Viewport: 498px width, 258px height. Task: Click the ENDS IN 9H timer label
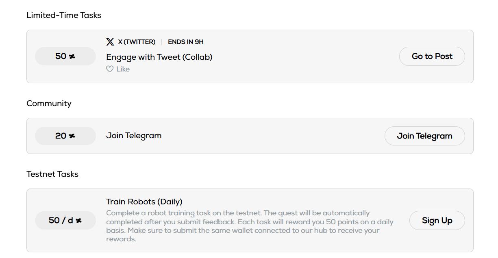point(185,42)
